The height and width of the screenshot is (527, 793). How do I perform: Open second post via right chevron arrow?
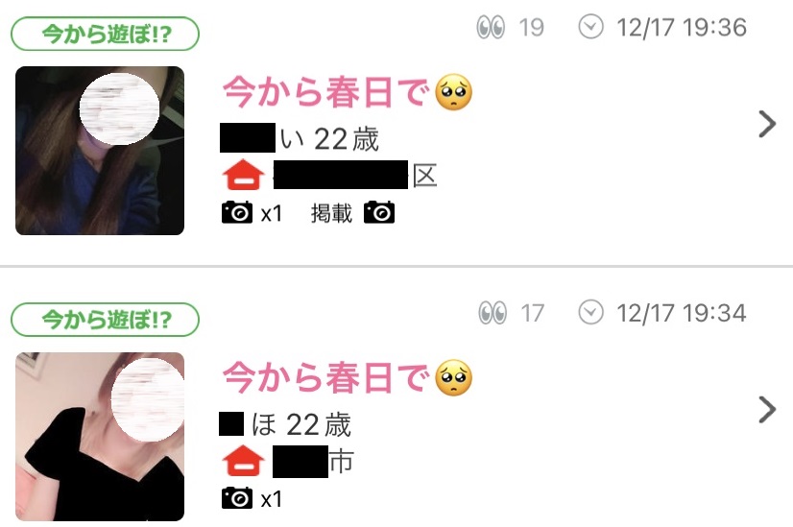click(x=767, y=410)
